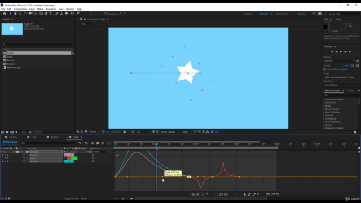This screenshot has width=361, height=203.
Task: Select the Type text tool
Action: (x=51, y=14)
